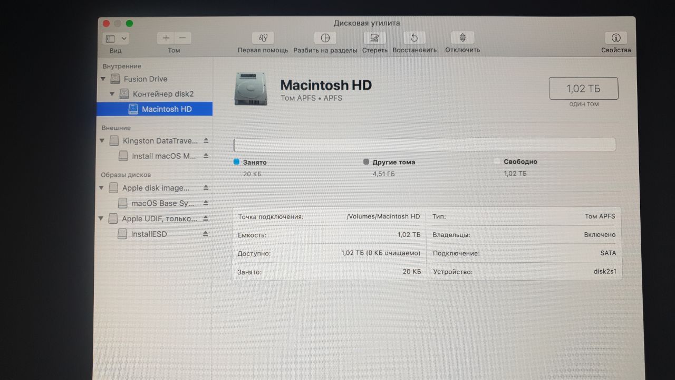Collapse the Apple UDIF disk row
675x380 pixels.
coord(101,218)
